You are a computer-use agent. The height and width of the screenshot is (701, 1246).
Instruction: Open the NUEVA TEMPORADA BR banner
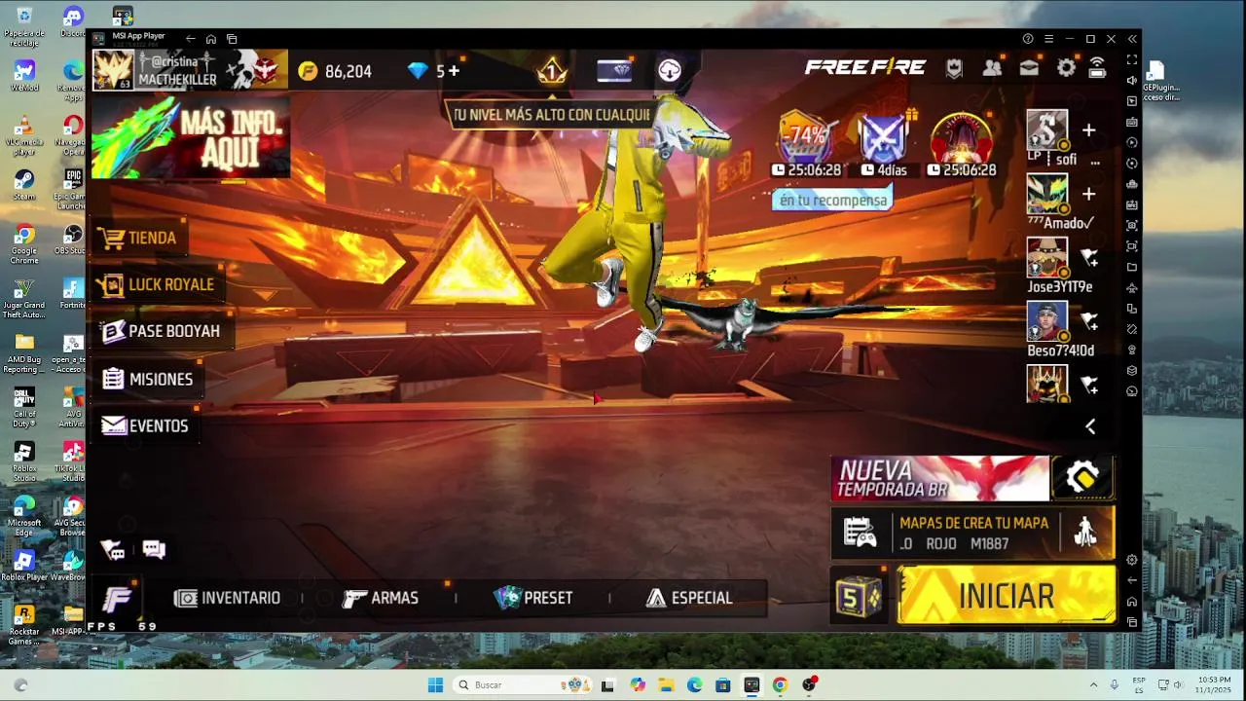point(940,478)
